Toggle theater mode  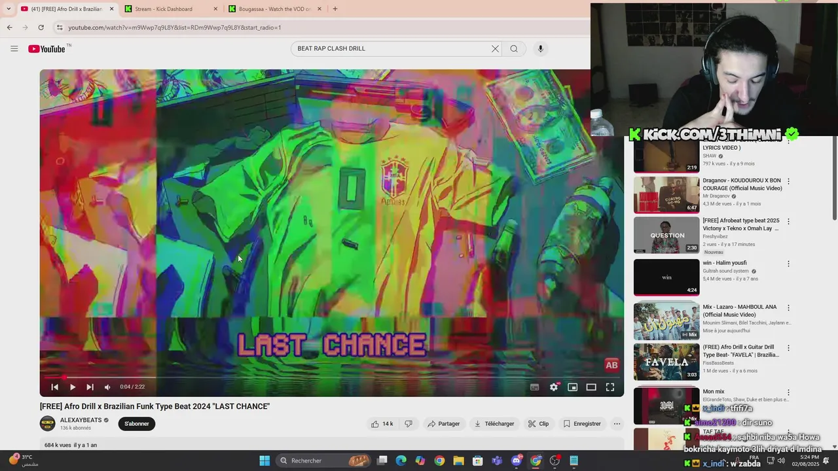591,387
